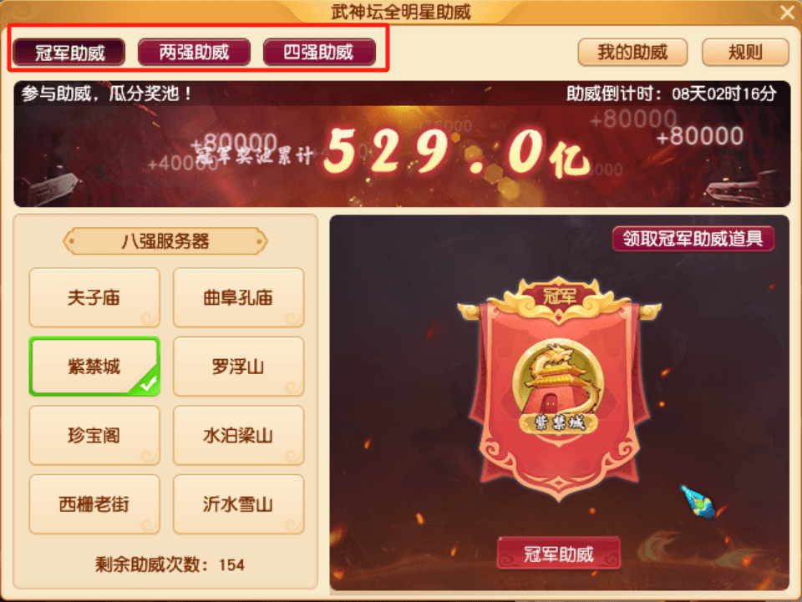Select the 曲阜孔庙 server
This screenshot has width=802, height=602.
pyautogui.click(x=238, y=297)
